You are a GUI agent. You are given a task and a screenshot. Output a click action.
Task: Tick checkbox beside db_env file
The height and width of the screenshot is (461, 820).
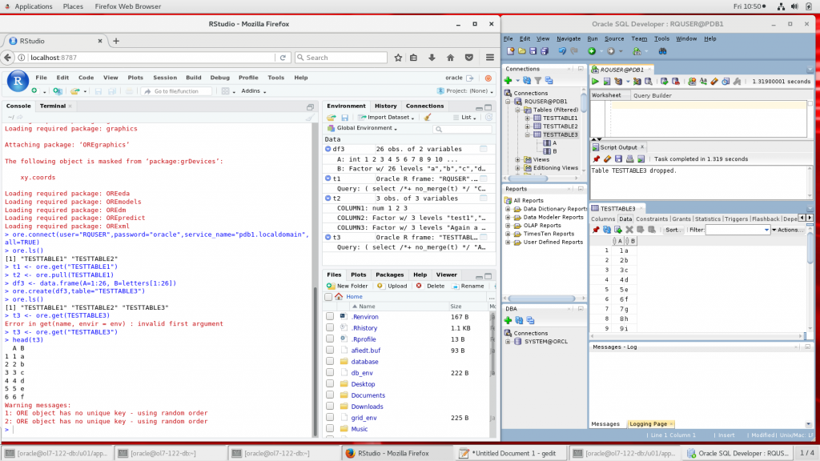pyautogui.click(x=330, y=373)
